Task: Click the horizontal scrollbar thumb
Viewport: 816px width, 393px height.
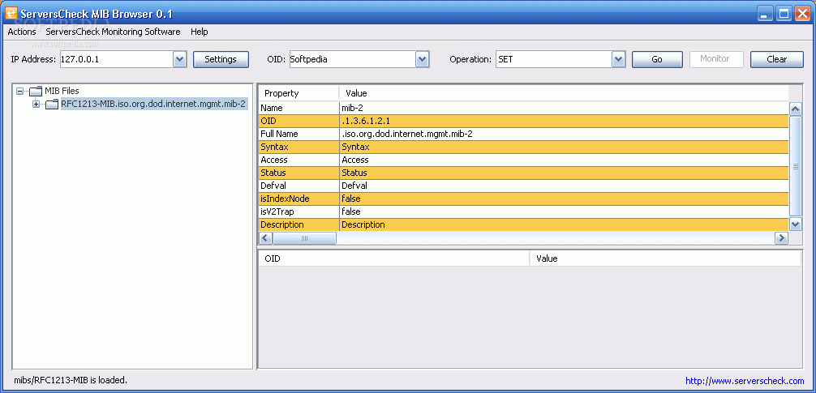Action: coord(304,238)
